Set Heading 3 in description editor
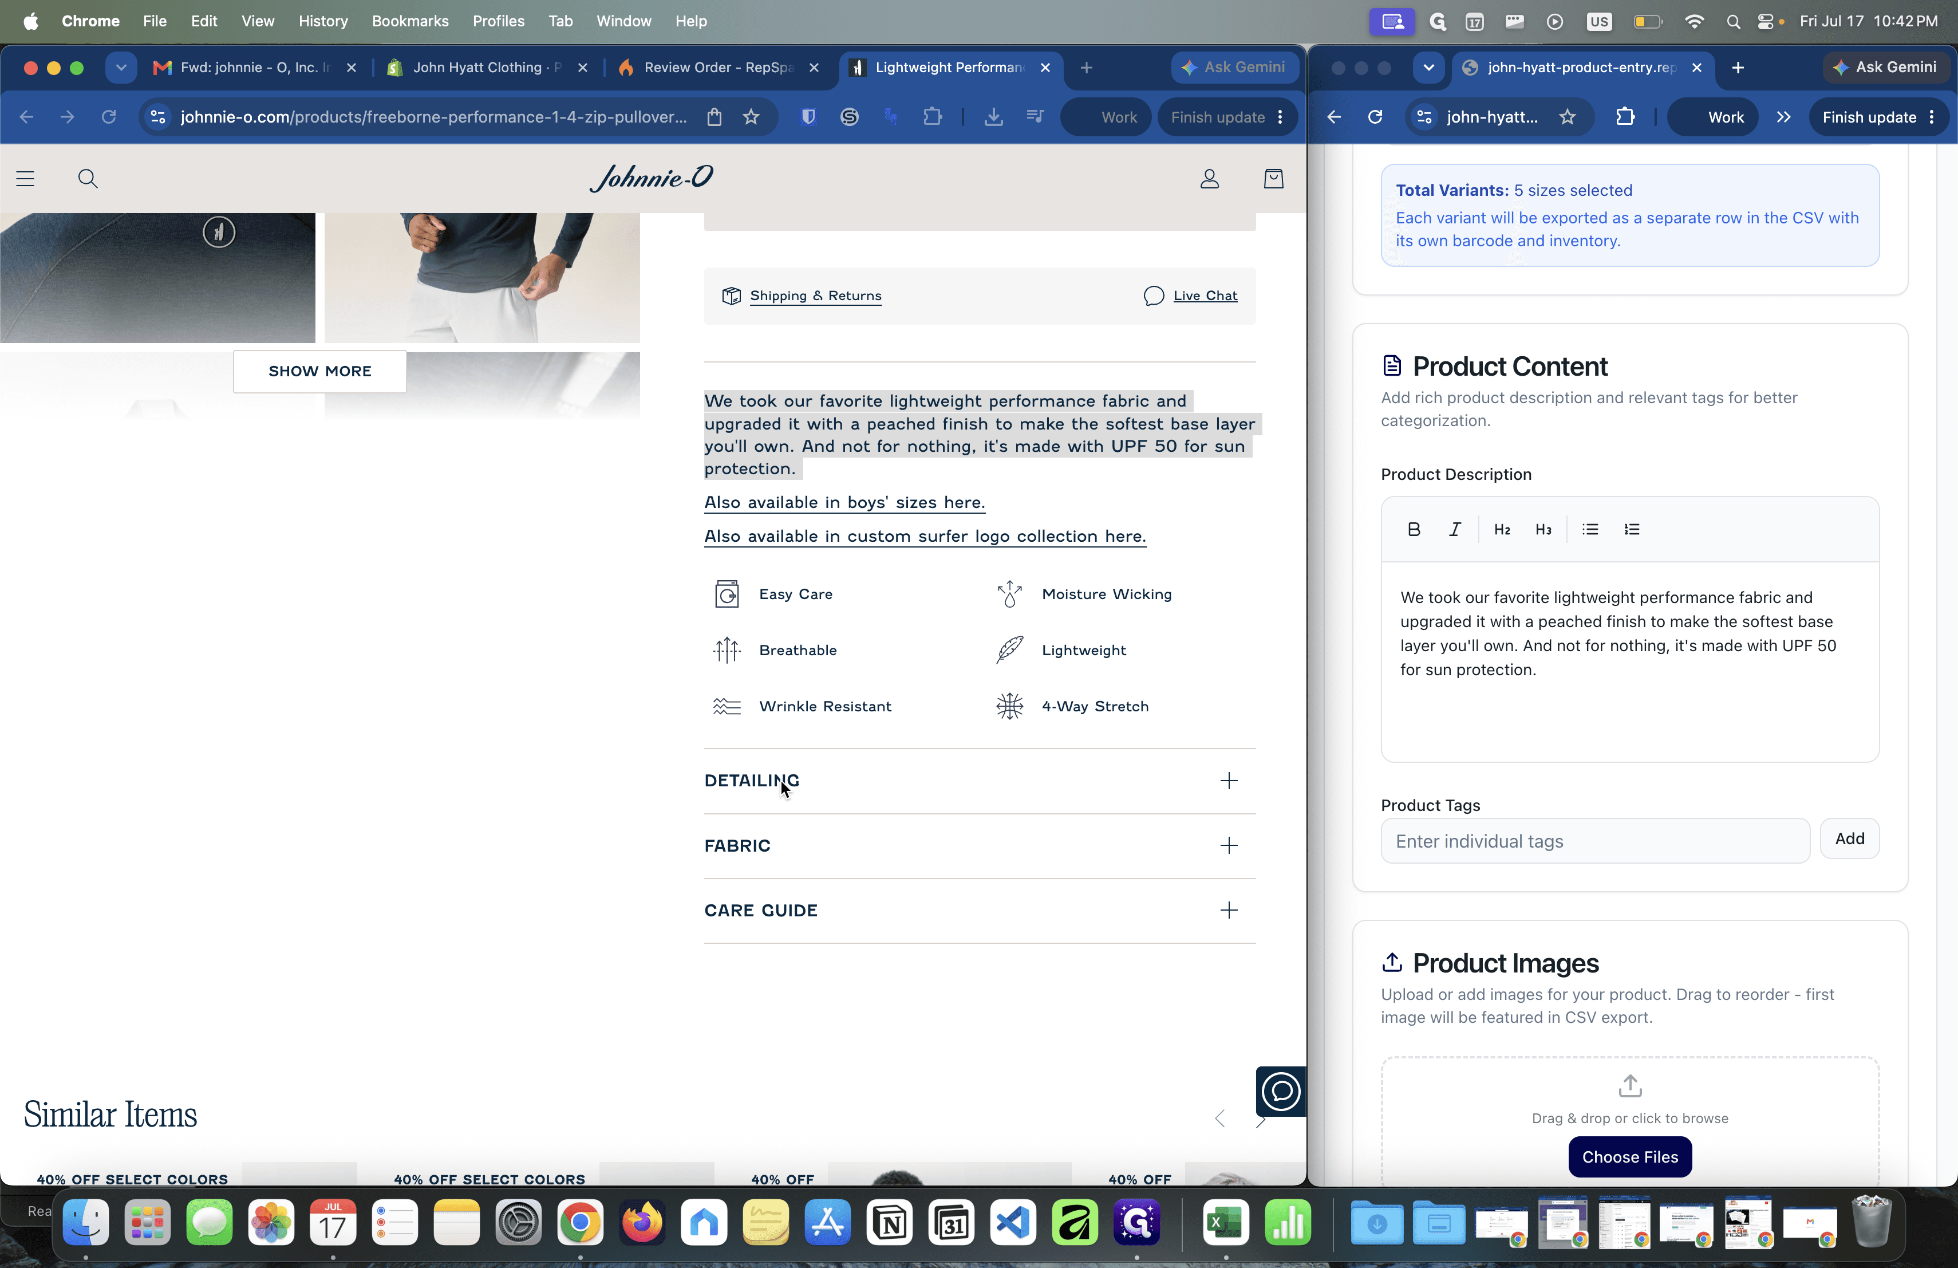This screenshot has height=1268, width=1958. point(1543,529)
